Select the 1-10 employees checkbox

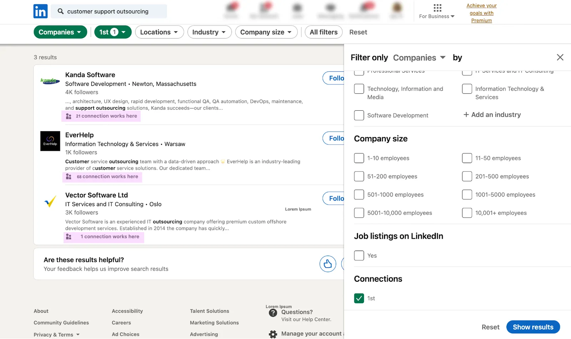(x=359, y=158)
